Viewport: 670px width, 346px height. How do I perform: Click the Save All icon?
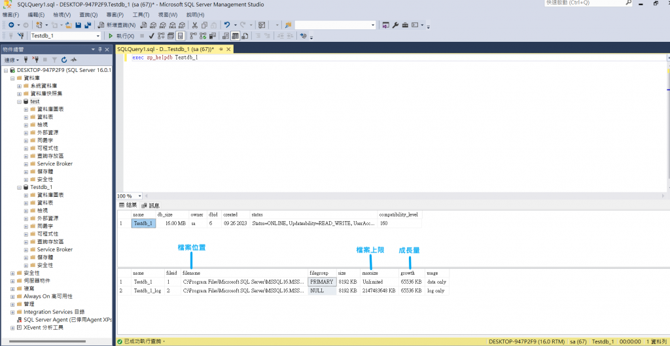pos(88,26)
